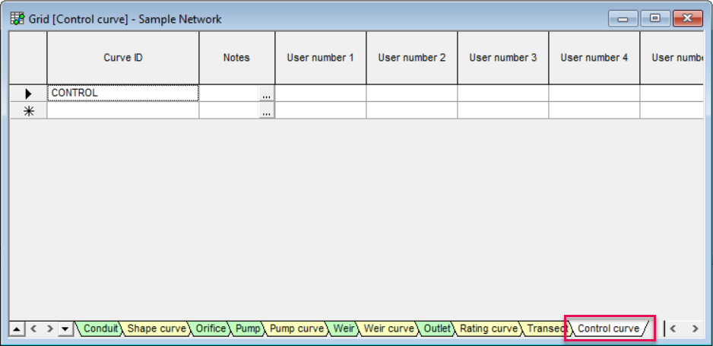Switch to the Conduit tab

[x=100, y=329]
